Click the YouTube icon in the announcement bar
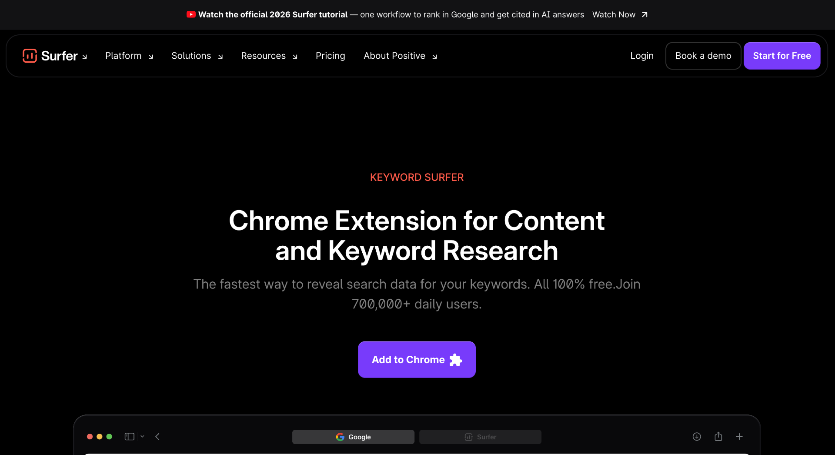Image resolution: width=835 pixels, height=455 pixels. pos(191,14)
